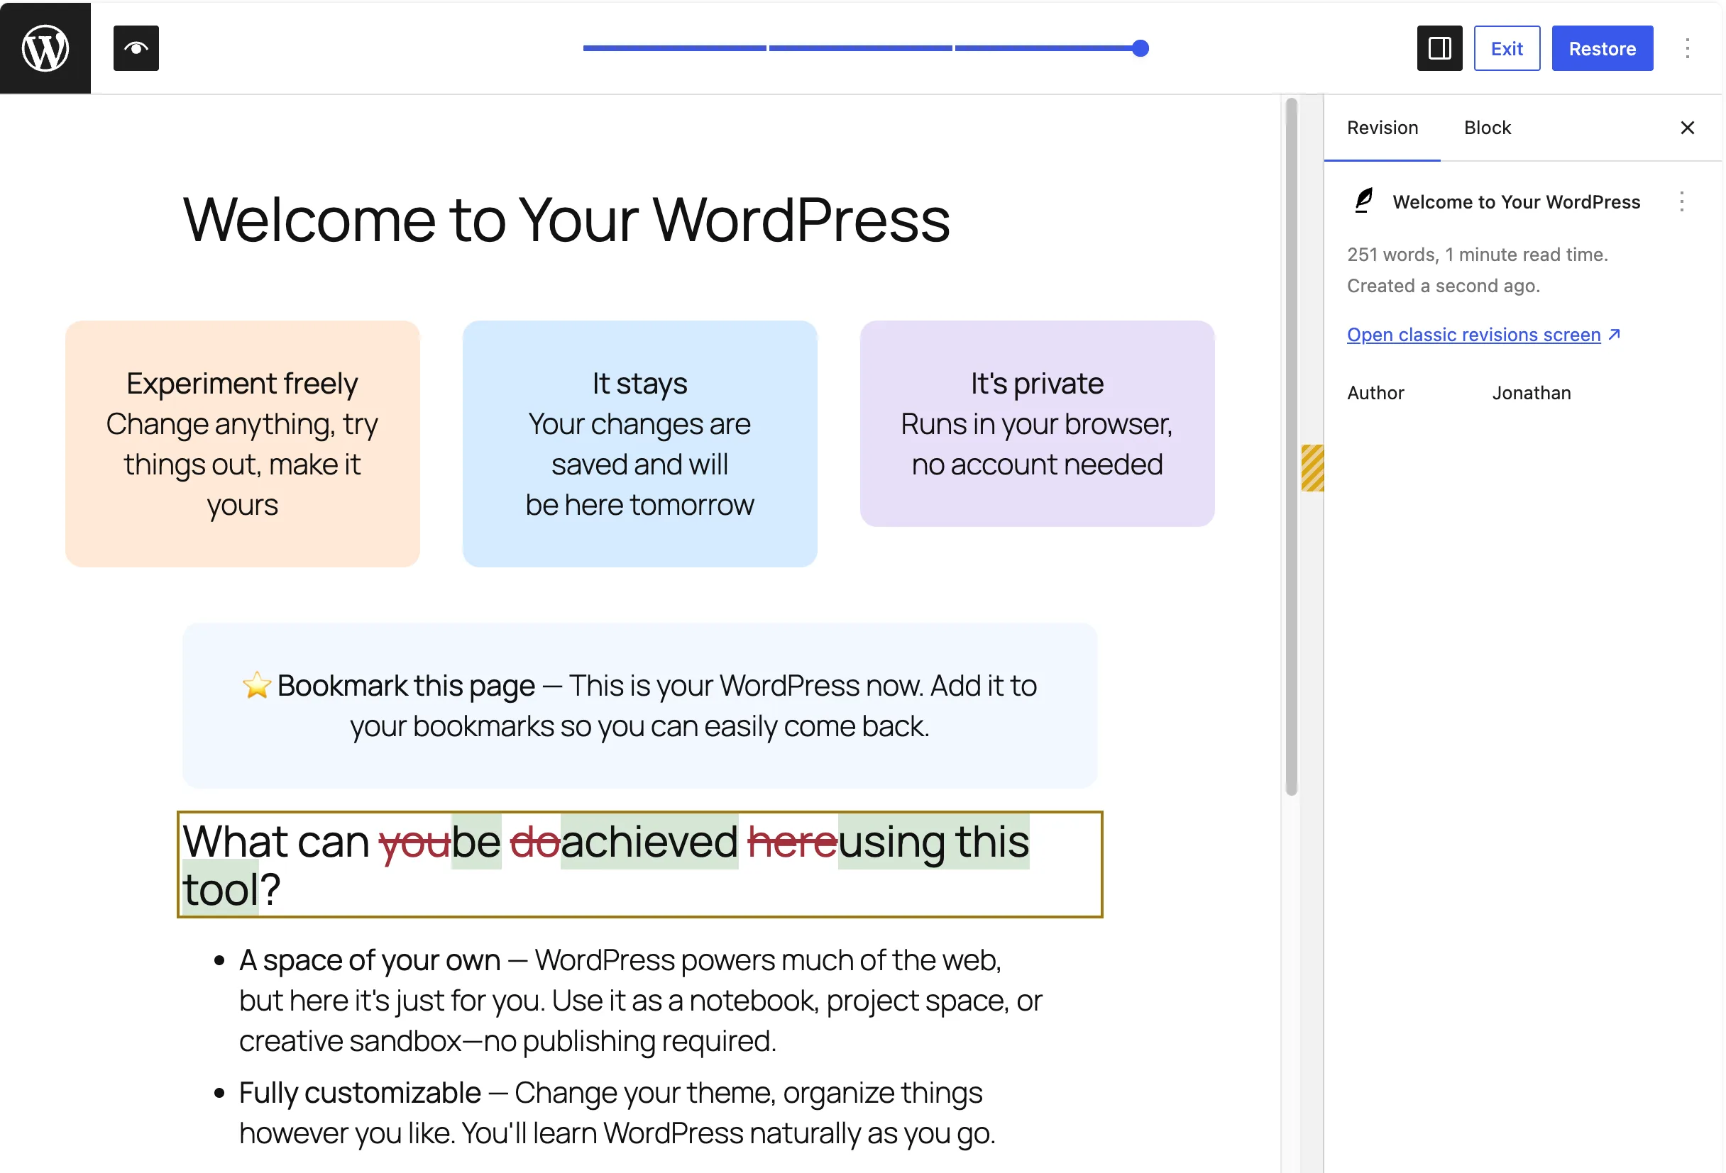Jump to second revision slider segment

coord(860,48)
